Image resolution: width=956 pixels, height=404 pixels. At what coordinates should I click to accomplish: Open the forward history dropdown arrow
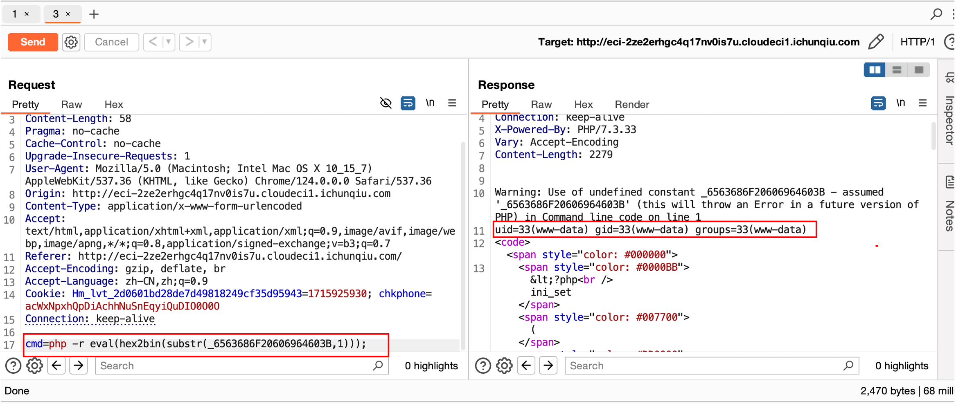tap(205, 42)
